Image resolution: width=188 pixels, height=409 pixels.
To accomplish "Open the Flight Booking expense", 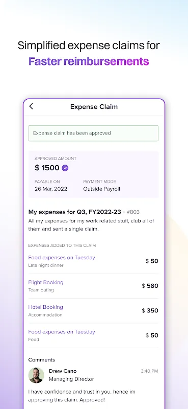I will click(46, 282).
